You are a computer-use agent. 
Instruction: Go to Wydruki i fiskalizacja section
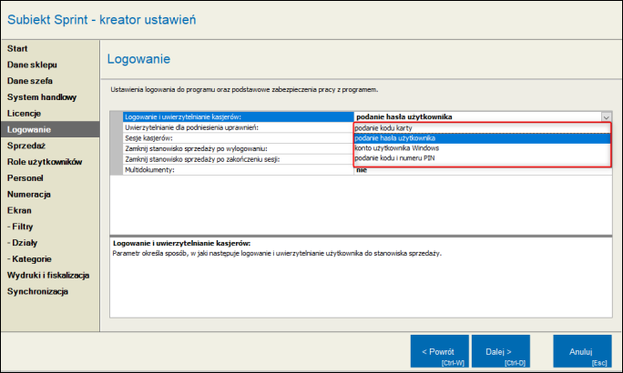48,275
